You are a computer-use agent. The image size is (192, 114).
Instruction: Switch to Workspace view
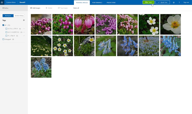[x=8, y=16]
